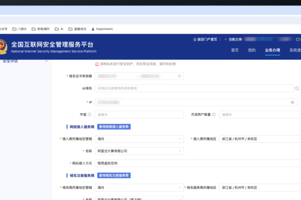Click the info icon next to 市值
301x200 pixels.
point(89,114)
